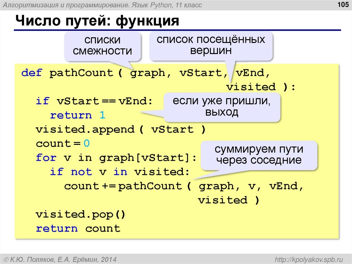Click the code line 'visited.pop()'
Screen dimensions: 352x264
point(80,214)
